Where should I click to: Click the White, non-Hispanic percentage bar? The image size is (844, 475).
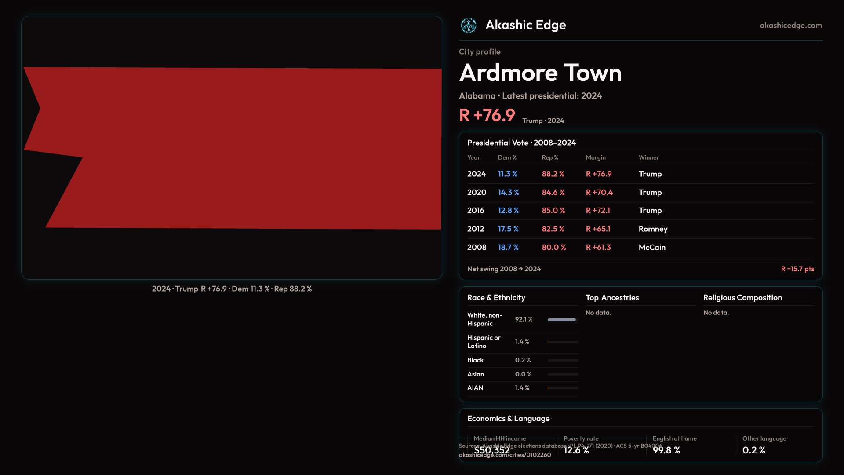(x=562, y=320)
